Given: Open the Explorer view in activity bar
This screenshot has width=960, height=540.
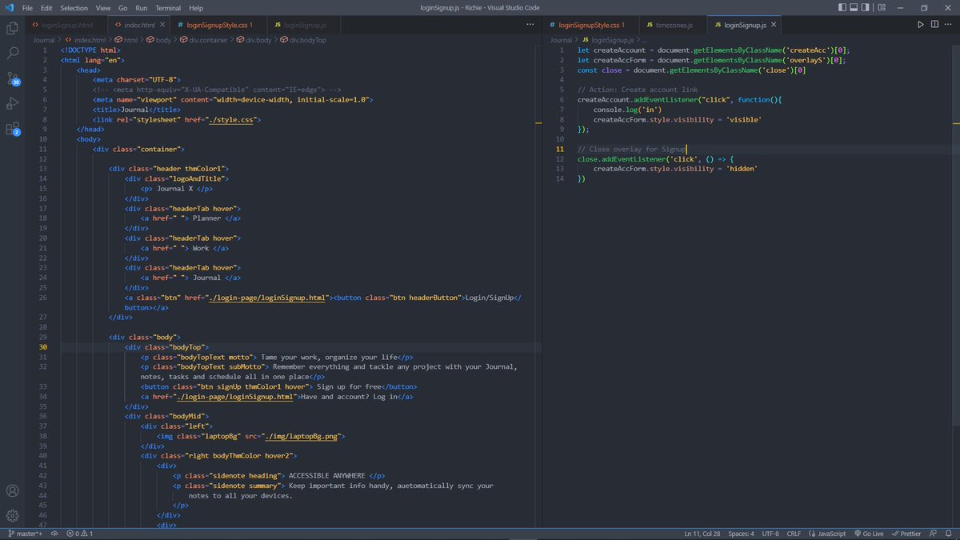Looking at the screenshot, I should pos(13,29).
